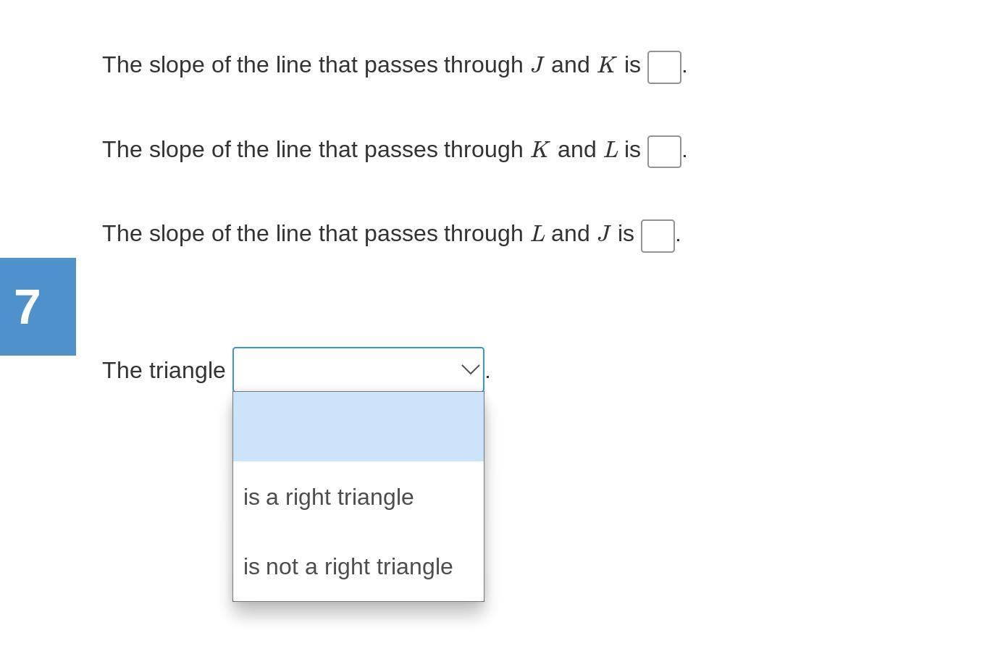Choose the blank highlighted dropdown option
The height and width of the screenshot is (654, 982).
358,427
